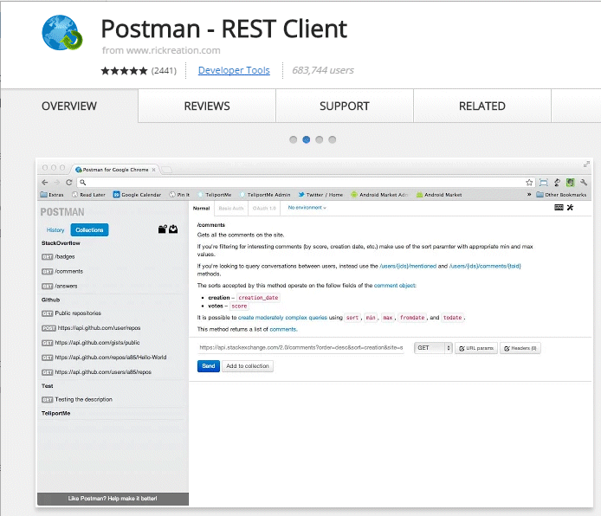Select the first screenshot carousel dot
This screenshot has height=516, width=601.
point(294,139)
